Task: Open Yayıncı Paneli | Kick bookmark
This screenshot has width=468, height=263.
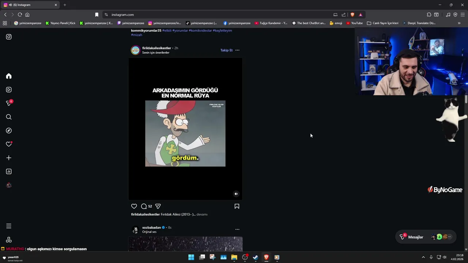Action: (60, 23)
